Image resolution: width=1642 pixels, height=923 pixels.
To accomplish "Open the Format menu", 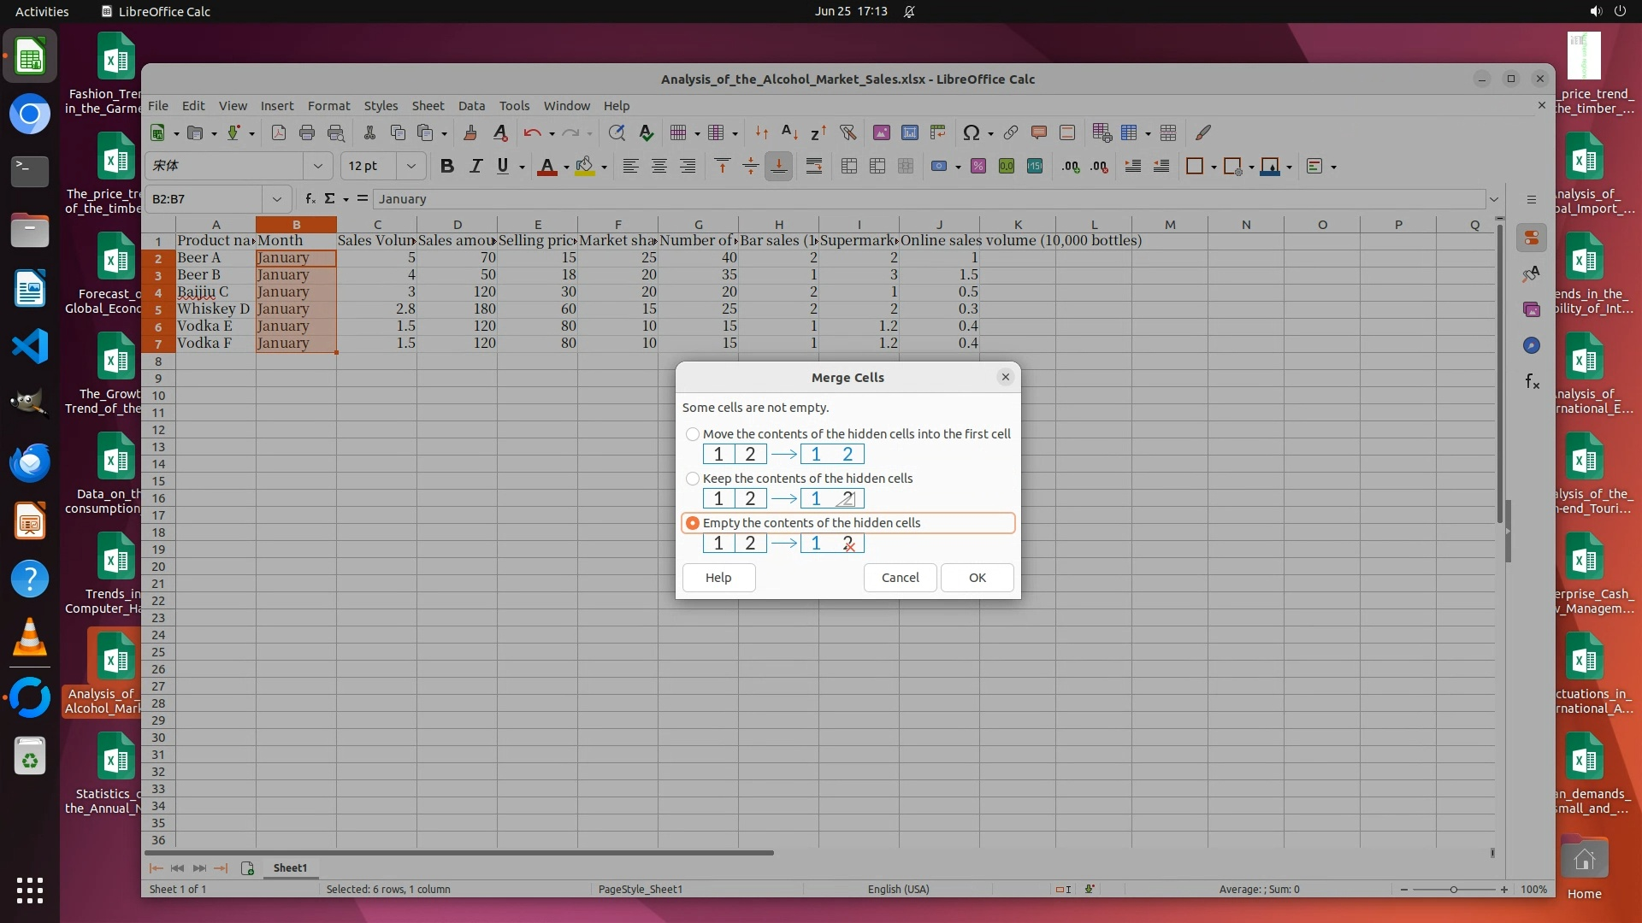I will pyautogui.click(x=328, y=106).
